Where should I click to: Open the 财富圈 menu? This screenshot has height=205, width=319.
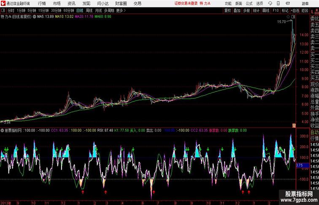(x=121, y=3)
